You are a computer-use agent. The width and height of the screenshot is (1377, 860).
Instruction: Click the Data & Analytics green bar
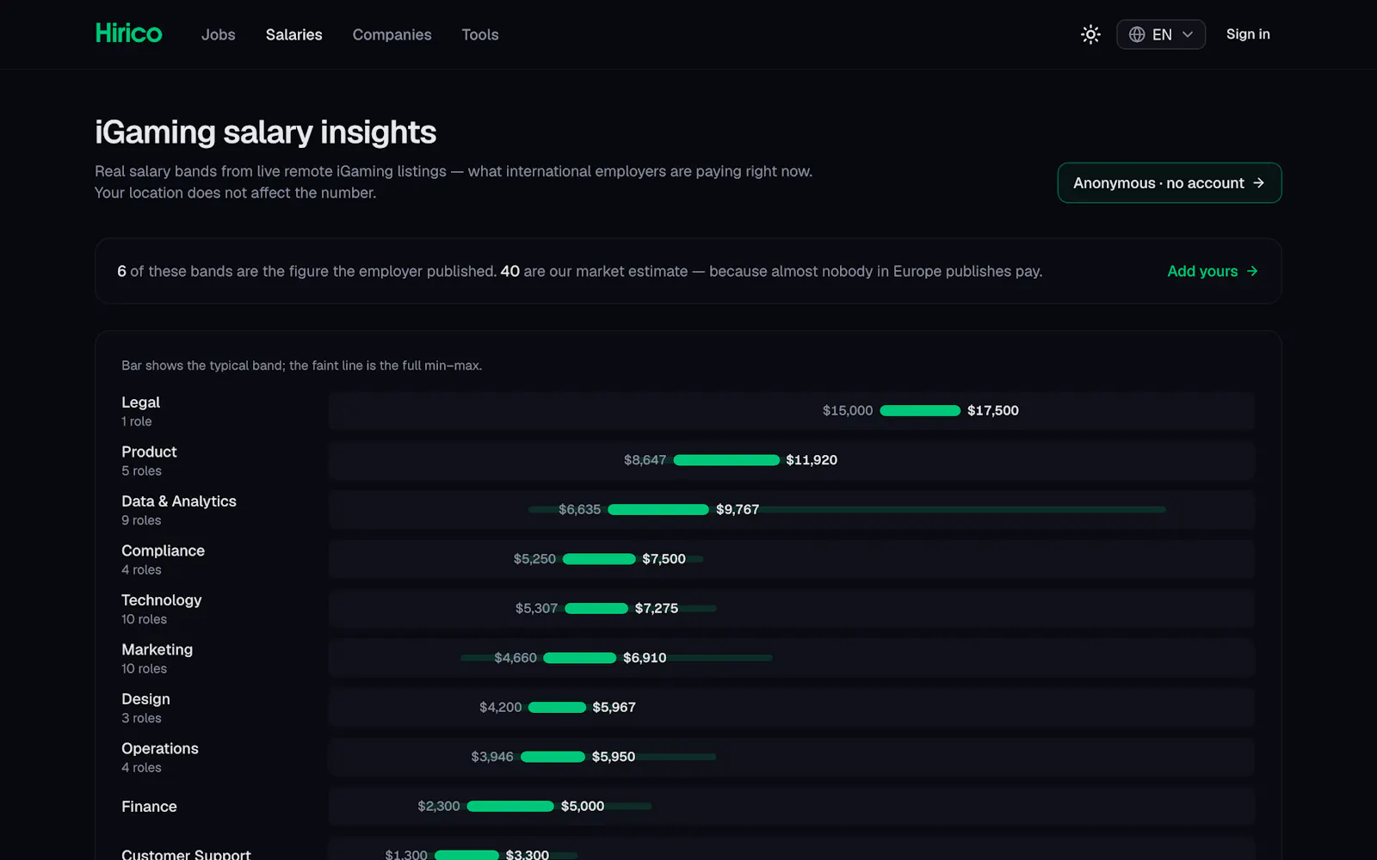pyautogui.click(x=658, y=510)
